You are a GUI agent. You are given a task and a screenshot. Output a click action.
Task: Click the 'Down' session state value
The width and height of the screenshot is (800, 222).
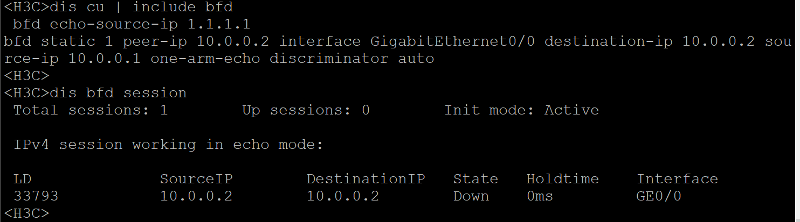pos(471,196)
